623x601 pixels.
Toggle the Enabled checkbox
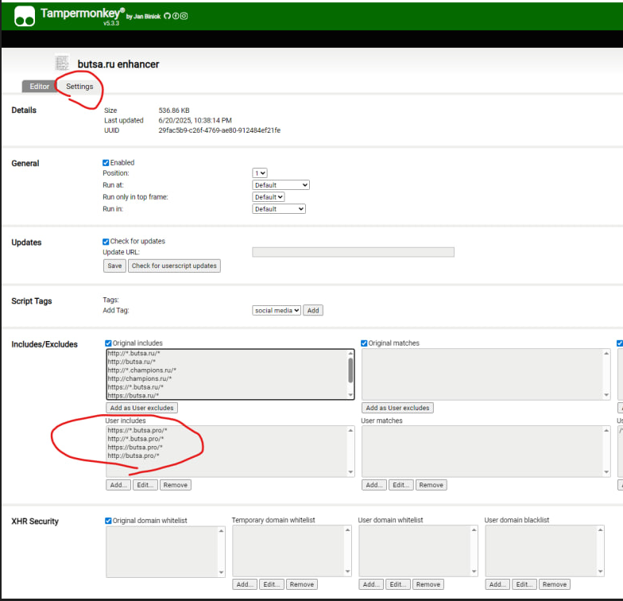pyautogui.click(x=106, y=162)
